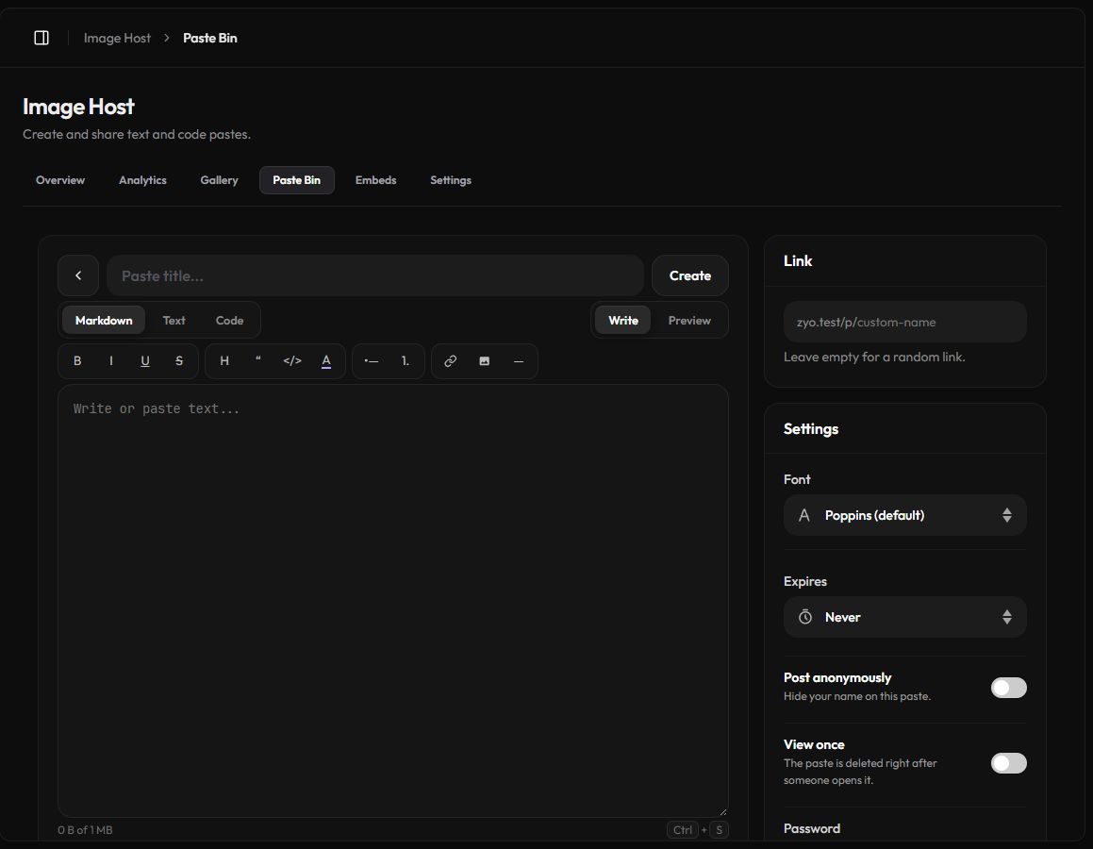Click the back arrow beside paste title

(x=78, y=275)
